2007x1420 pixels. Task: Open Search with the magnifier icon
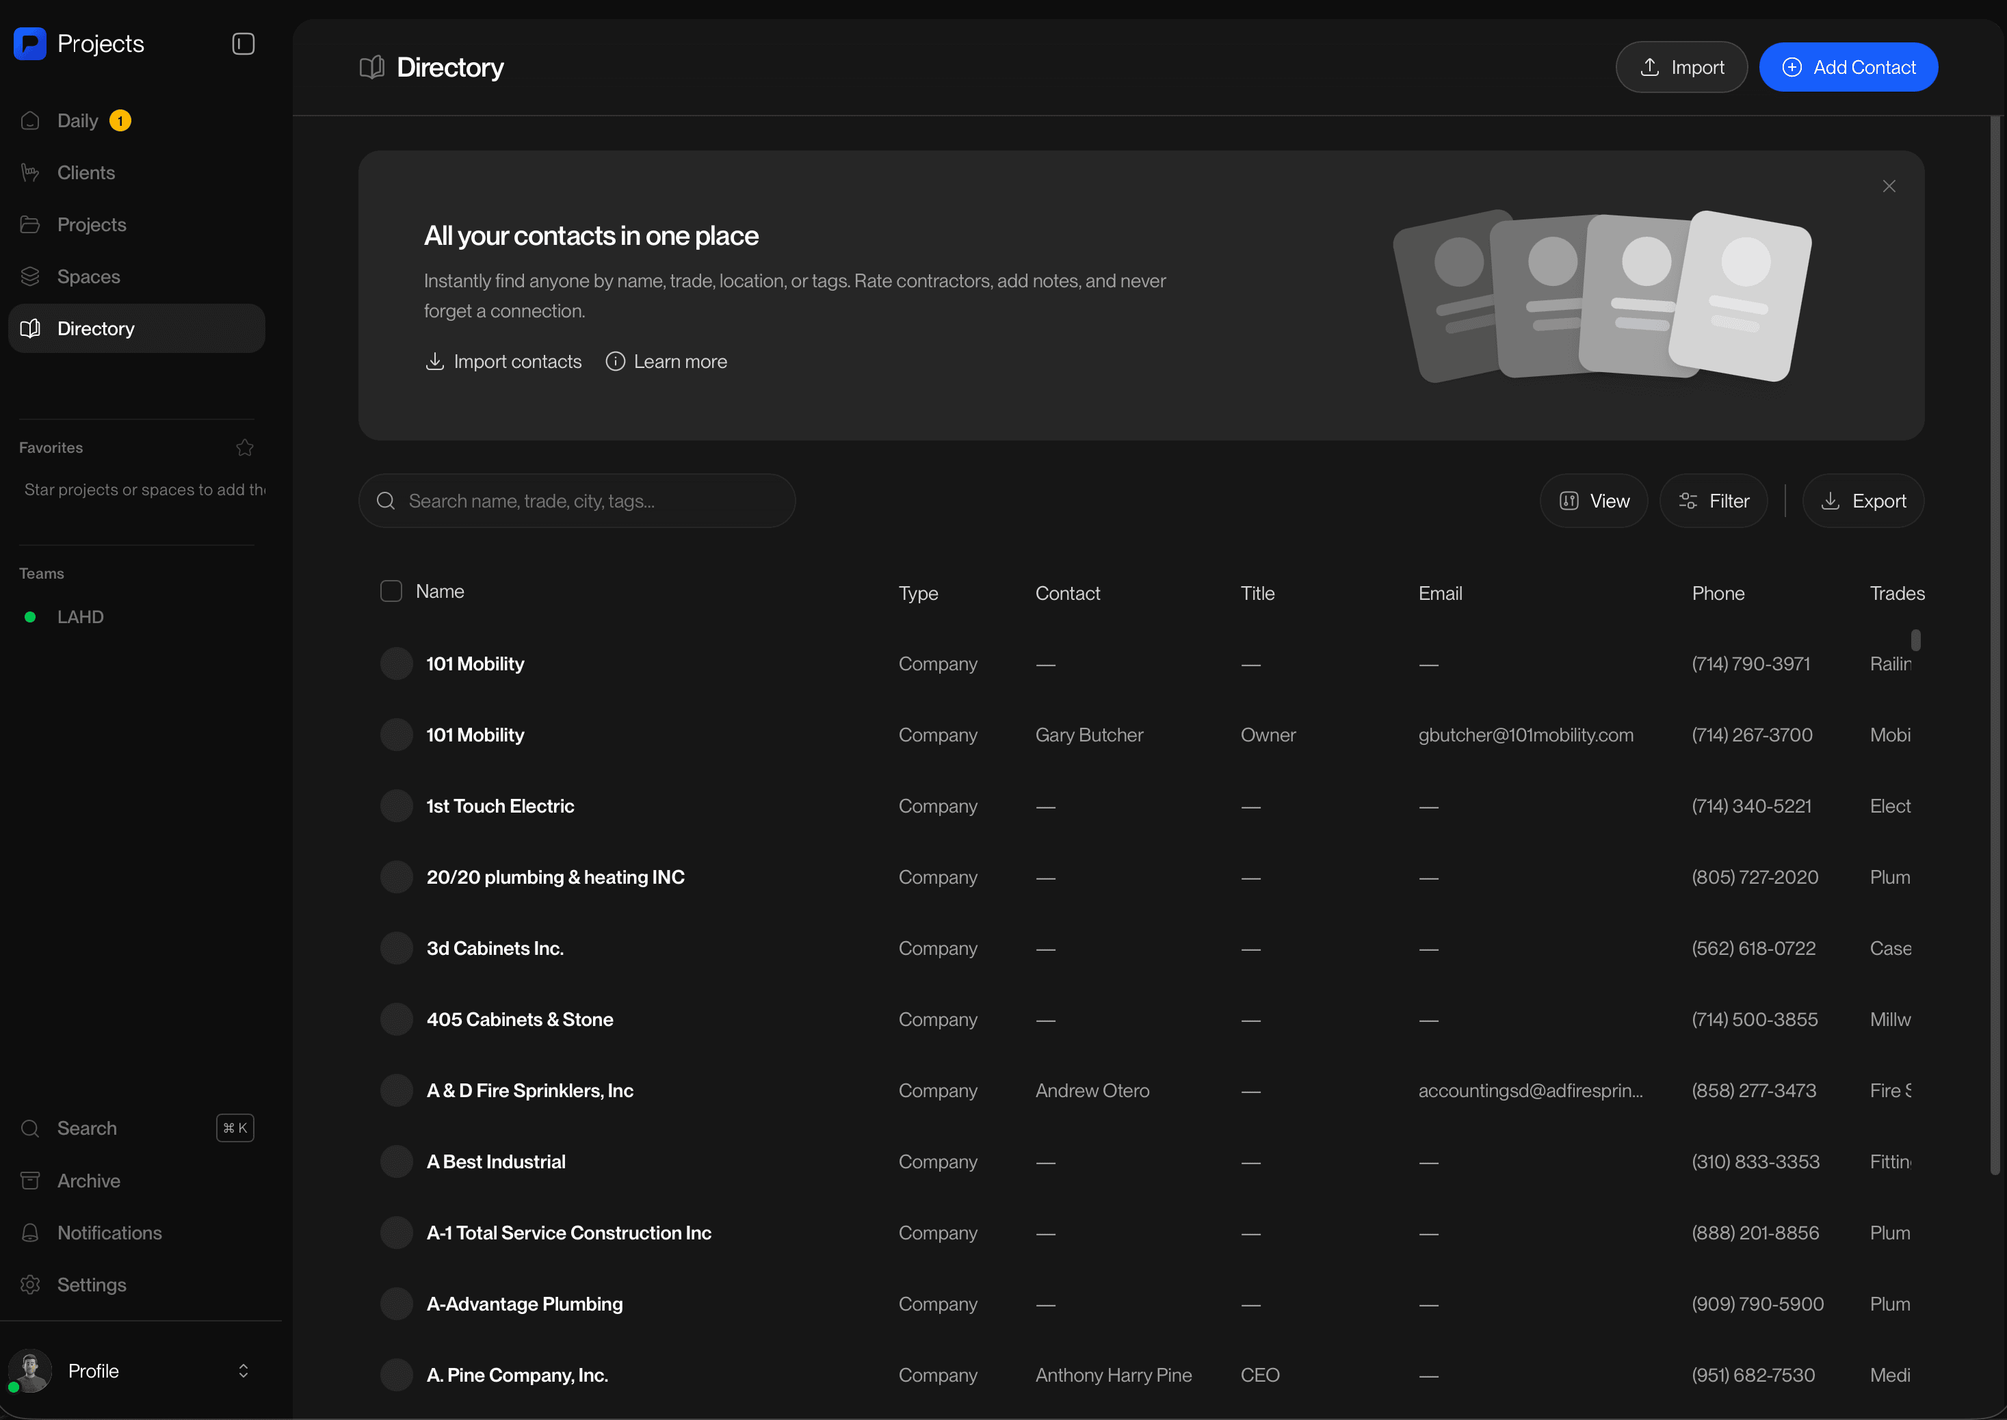(31, 1128)
